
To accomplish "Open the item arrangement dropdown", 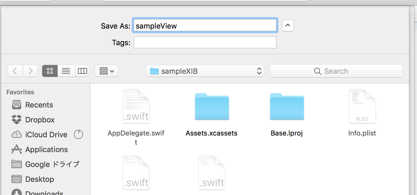I will [106, 71].
